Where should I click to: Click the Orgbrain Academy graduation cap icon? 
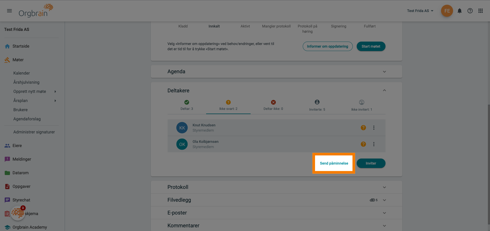click(7, 227)
